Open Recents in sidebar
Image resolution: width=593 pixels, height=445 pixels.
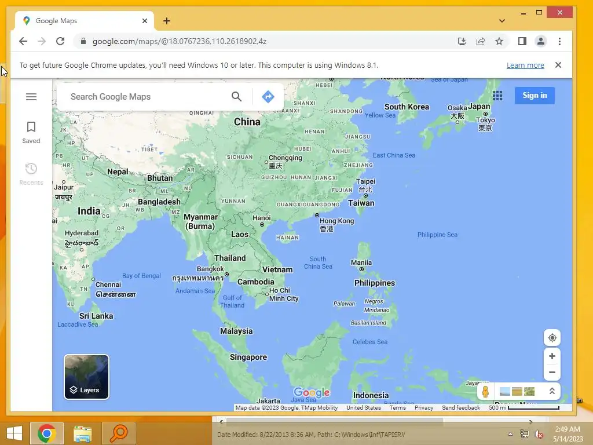pyautogui.click(x=31, y=174)
